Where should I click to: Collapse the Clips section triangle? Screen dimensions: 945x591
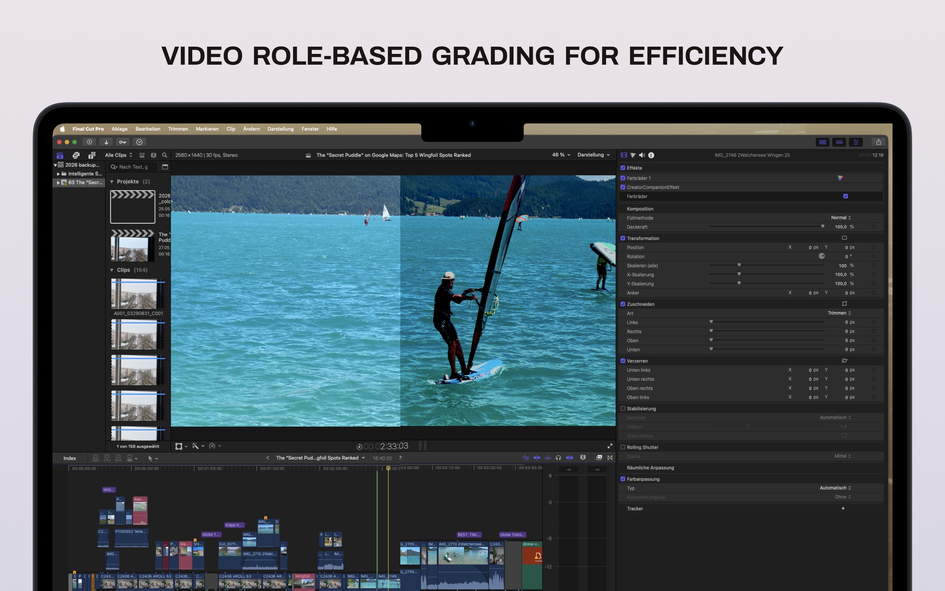pos(112,270)
